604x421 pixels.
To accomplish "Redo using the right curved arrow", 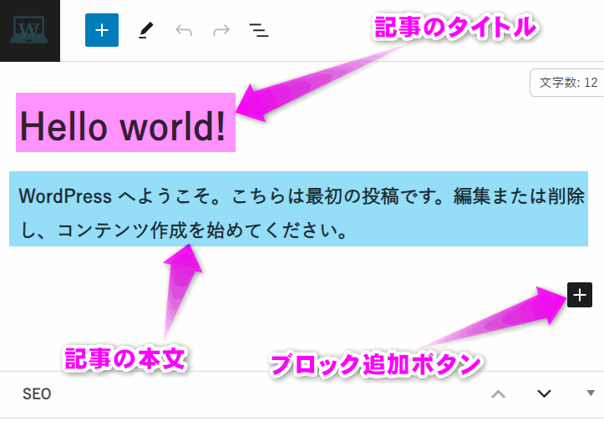I will (x=221, y=31).
